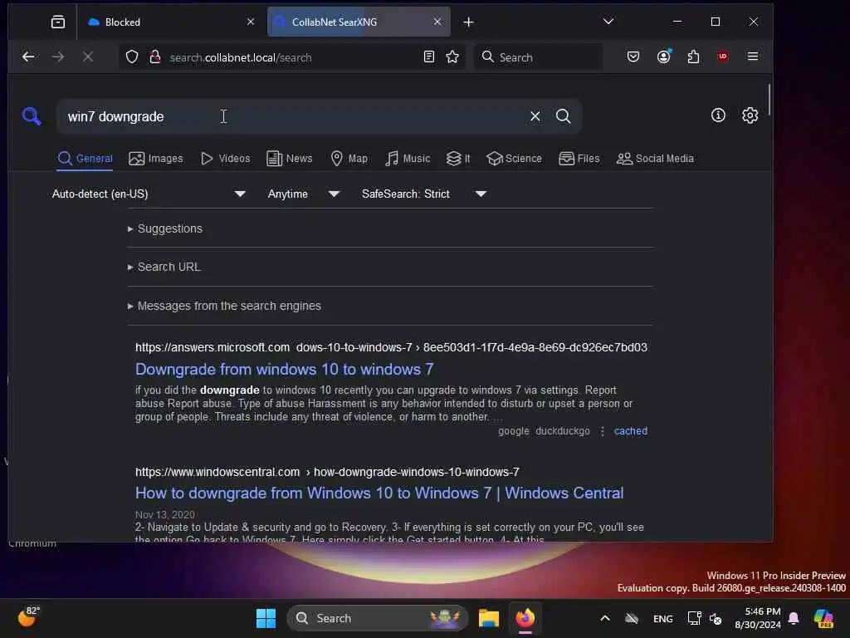This screenshot has width=850, height=638.
Task: Open the taskbar clock showing 5:46 PM
Action: [x=758, y=618]
